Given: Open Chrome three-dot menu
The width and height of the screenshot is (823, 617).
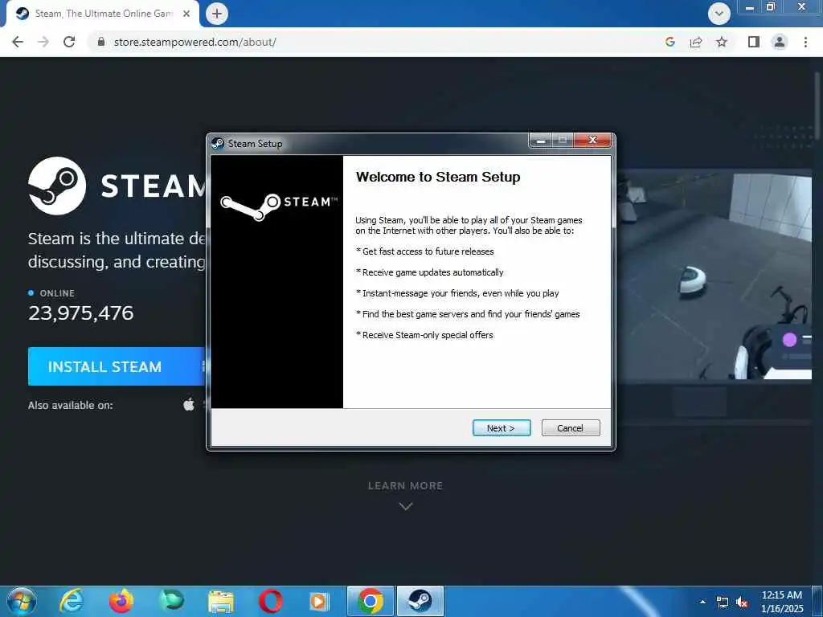Looking at the screenshot, I should pyautogui.click(x=805, y=42).
